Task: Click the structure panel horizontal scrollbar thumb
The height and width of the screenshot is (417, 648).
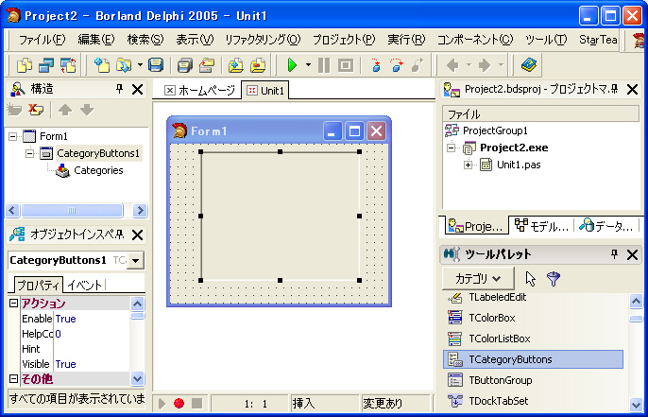Action: click(x=72, y=210)
